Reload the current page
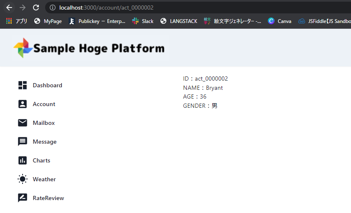Image resolution: width=351 pixels, height=213 pixels. [36, 8]
